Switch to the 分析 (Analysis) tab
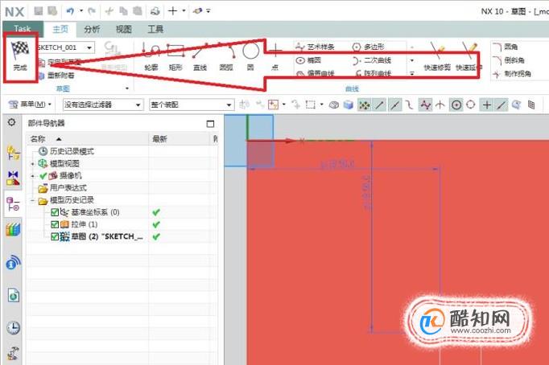 (x=92, y=29)
